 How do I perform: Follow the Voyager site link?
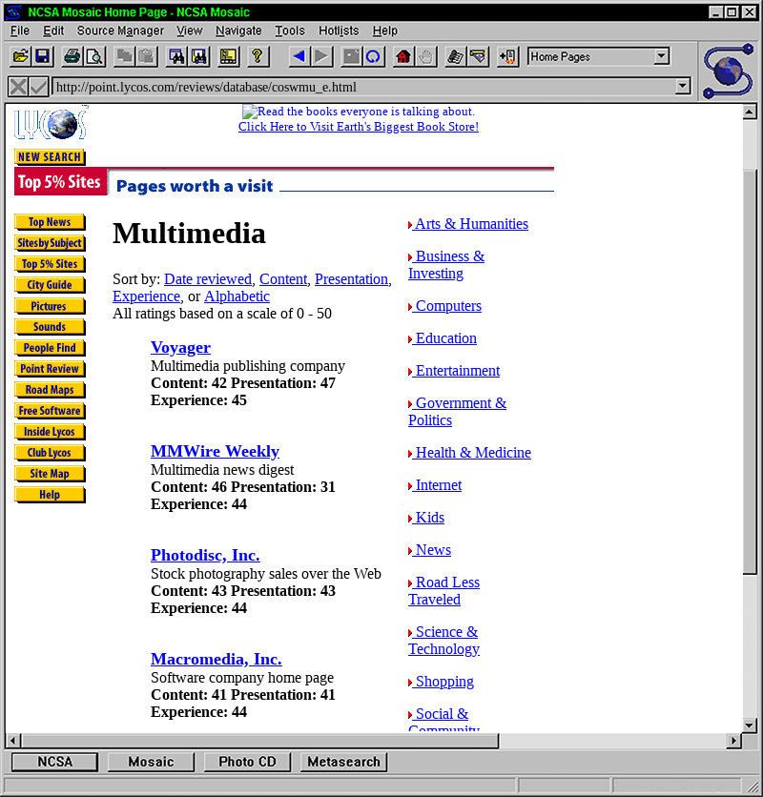click(180, 347)
